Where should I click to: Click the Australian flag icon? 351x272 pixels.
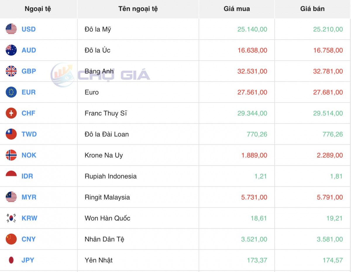click(x=11, y=50)
